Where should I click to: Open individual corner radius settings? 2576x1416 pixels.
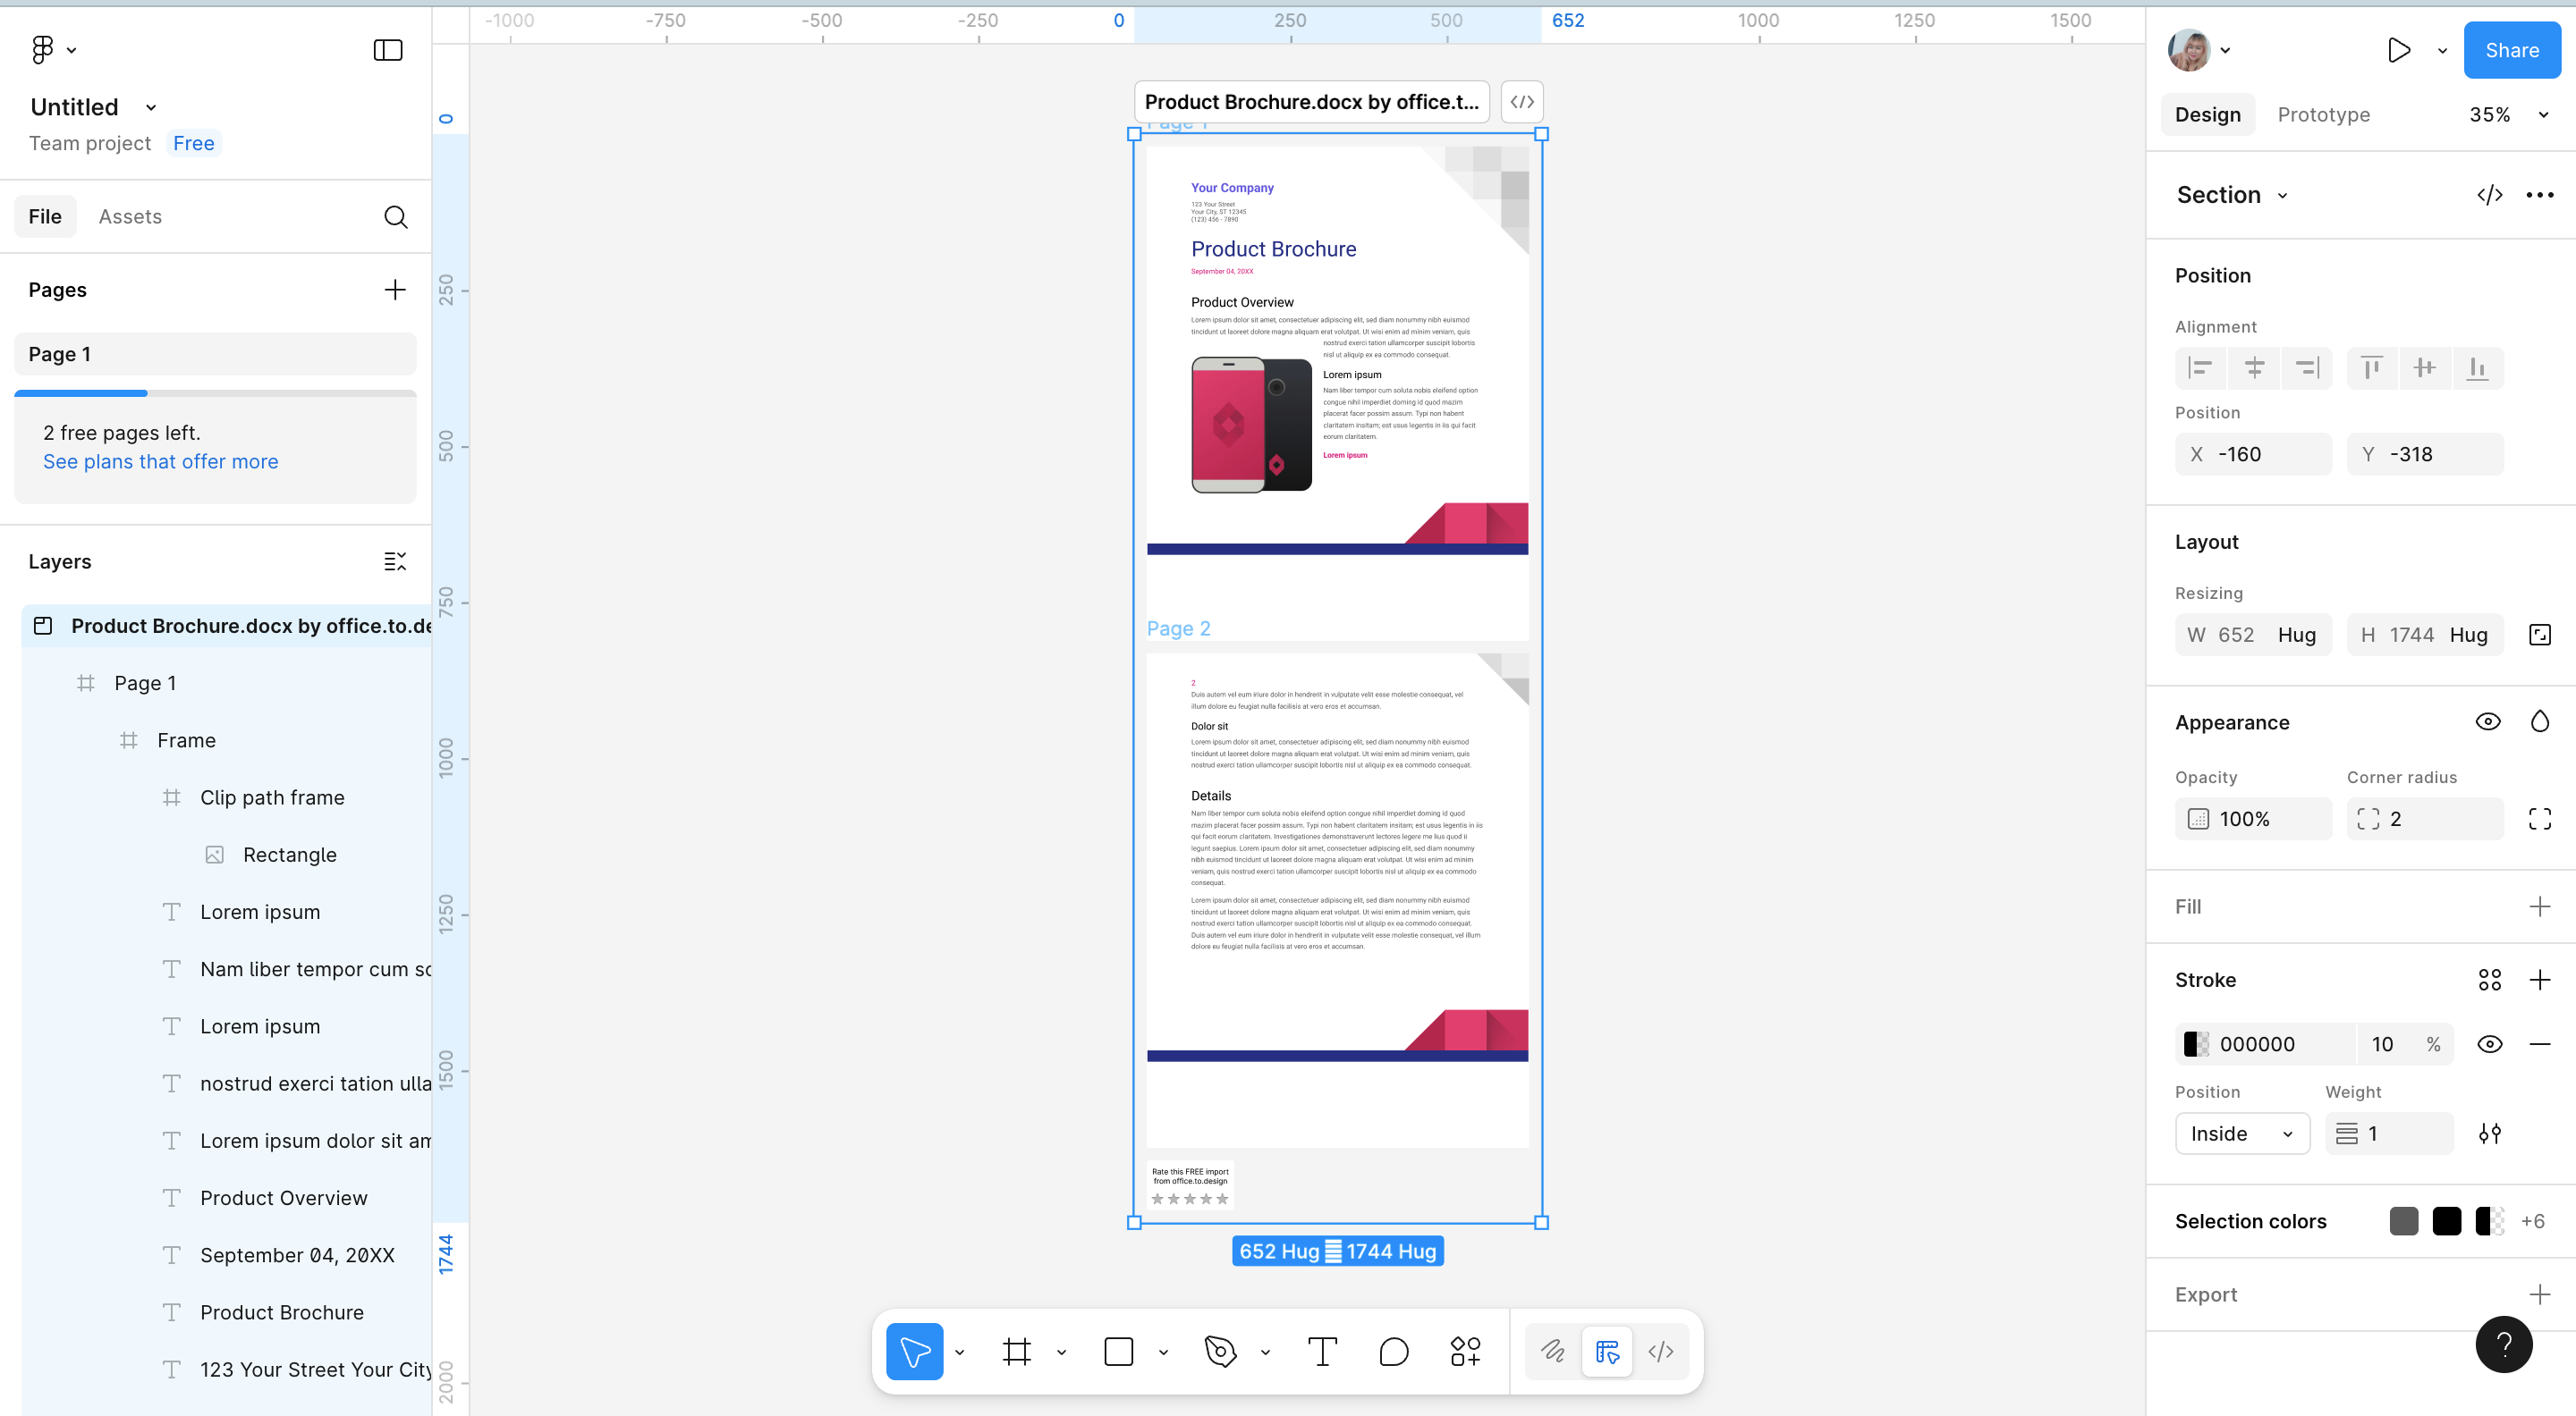pyautogui.click(x=2540, y=819)
